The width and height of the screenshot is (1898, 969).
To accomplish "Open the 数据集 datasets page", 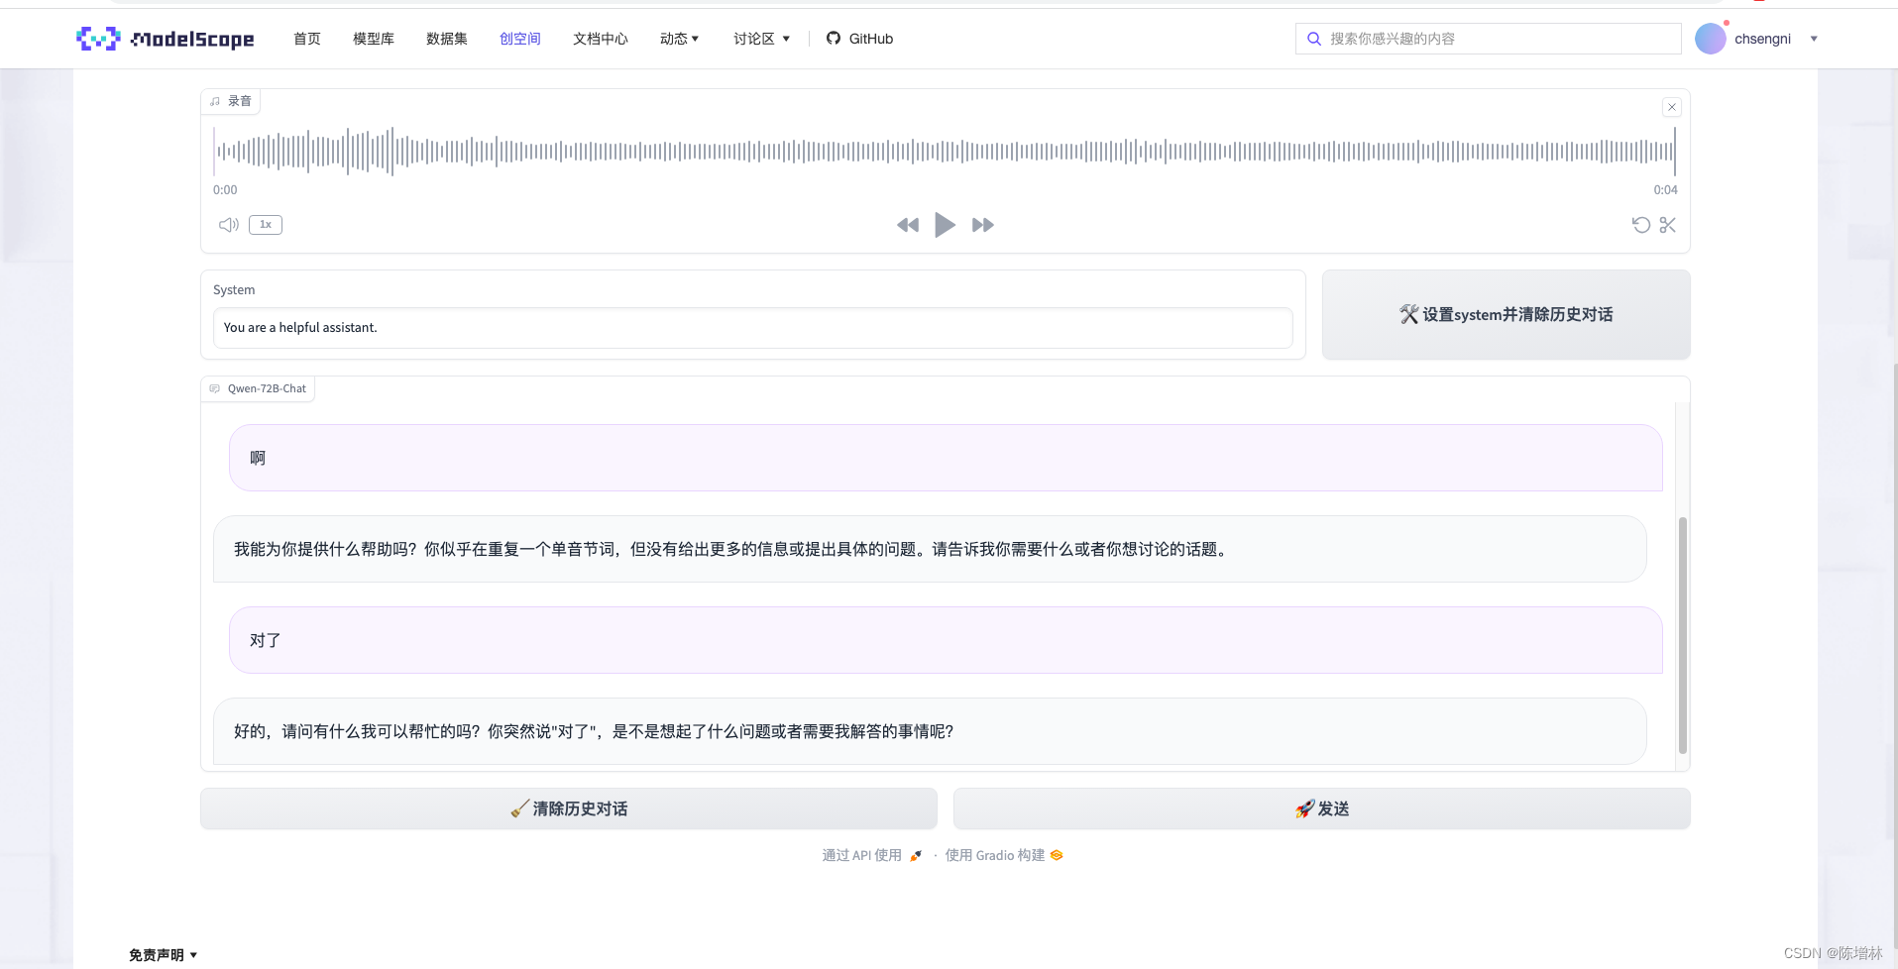I will (447, 39).
